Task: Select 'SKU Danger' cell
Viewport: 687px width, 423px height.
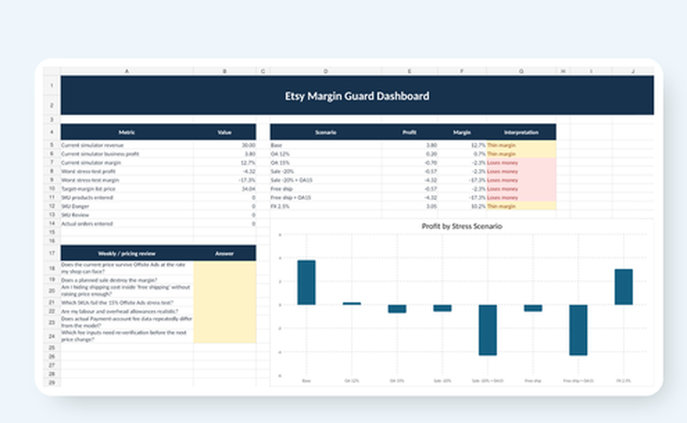Action: (127, 206)
